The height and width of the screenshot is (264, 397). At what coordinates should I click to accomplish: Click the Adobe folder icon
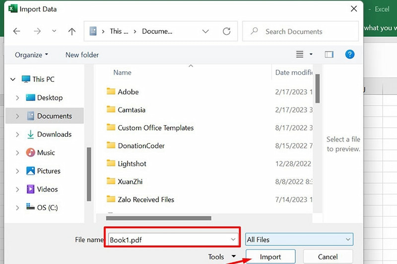pos(111,91)
